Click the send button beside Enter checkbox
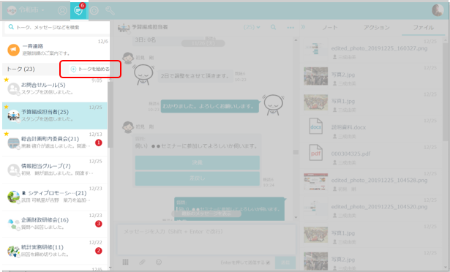 (285, 262)
